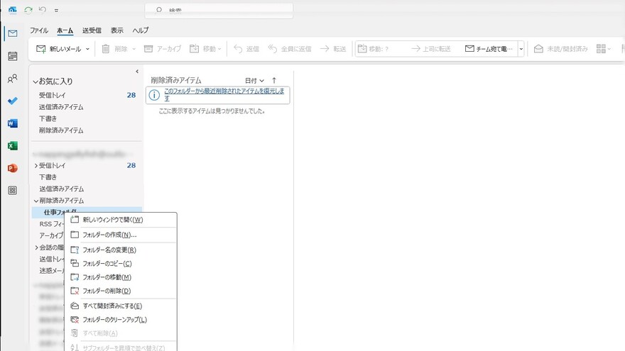
Task: Collapse the account's 削除済みアイテム folder
Action: pos(36,201)
